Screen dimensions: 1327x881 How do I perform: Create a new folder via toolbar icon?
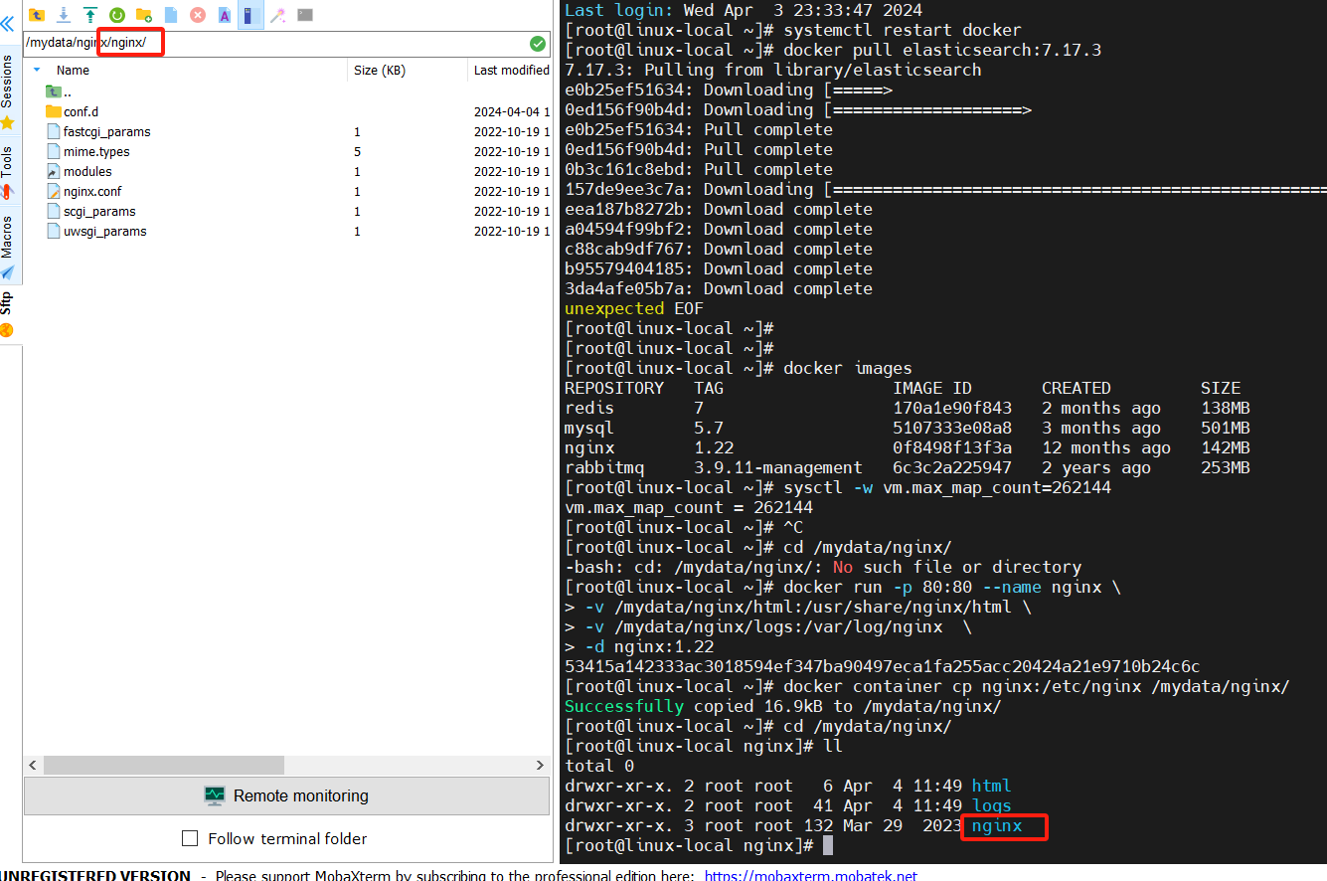click(144, 15)
